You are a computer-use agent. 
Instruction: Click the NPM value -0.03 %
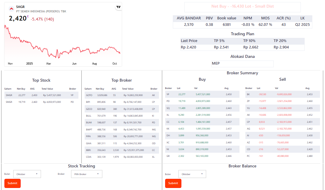[248, 25]
